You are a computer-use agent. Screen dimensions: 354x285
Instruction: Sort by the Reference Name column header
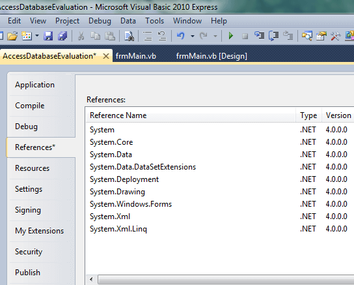click(191, 115)
